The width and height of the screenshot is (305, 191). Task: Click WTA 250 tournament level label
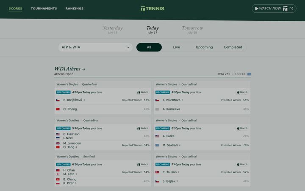coord(224,74)
